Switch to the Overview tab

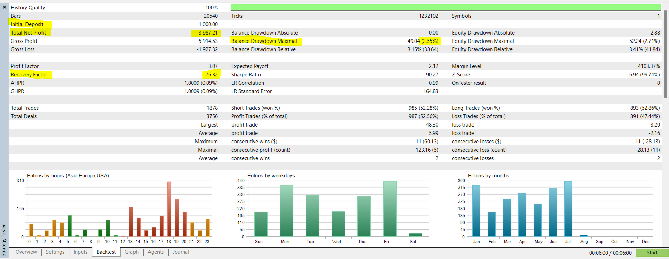coord(26,252)
